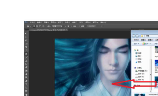Open the 窗口(W) Window menu

coord(96,22)
